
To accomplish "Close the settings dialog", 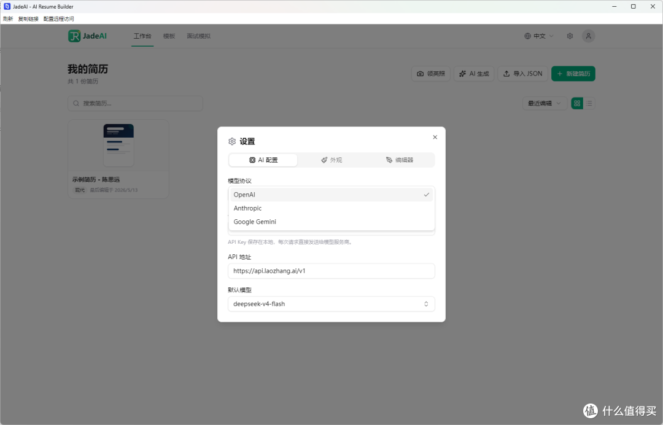I will [435, 137].
